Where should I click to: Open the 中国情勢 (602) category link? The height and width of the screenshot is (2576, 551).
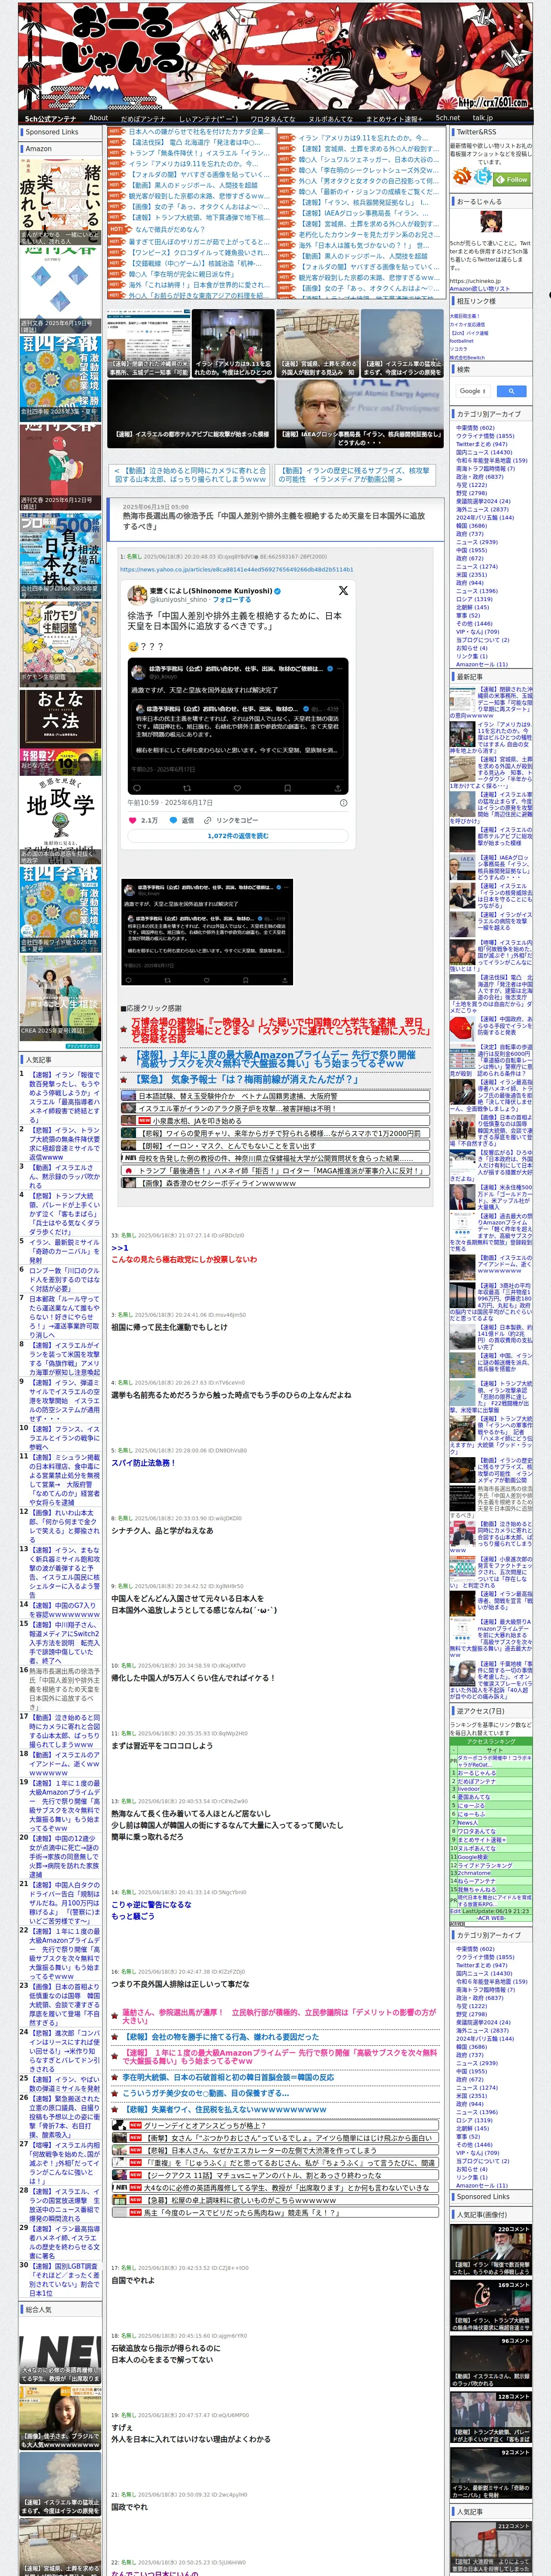[475, 427]
